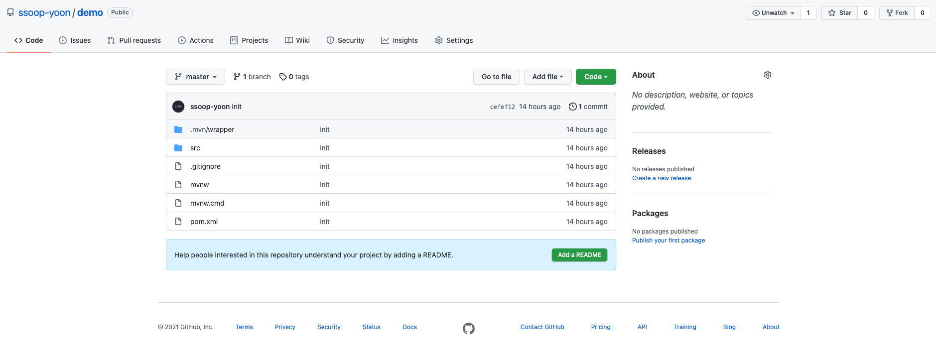Click the Releases heading

(649, 151)
